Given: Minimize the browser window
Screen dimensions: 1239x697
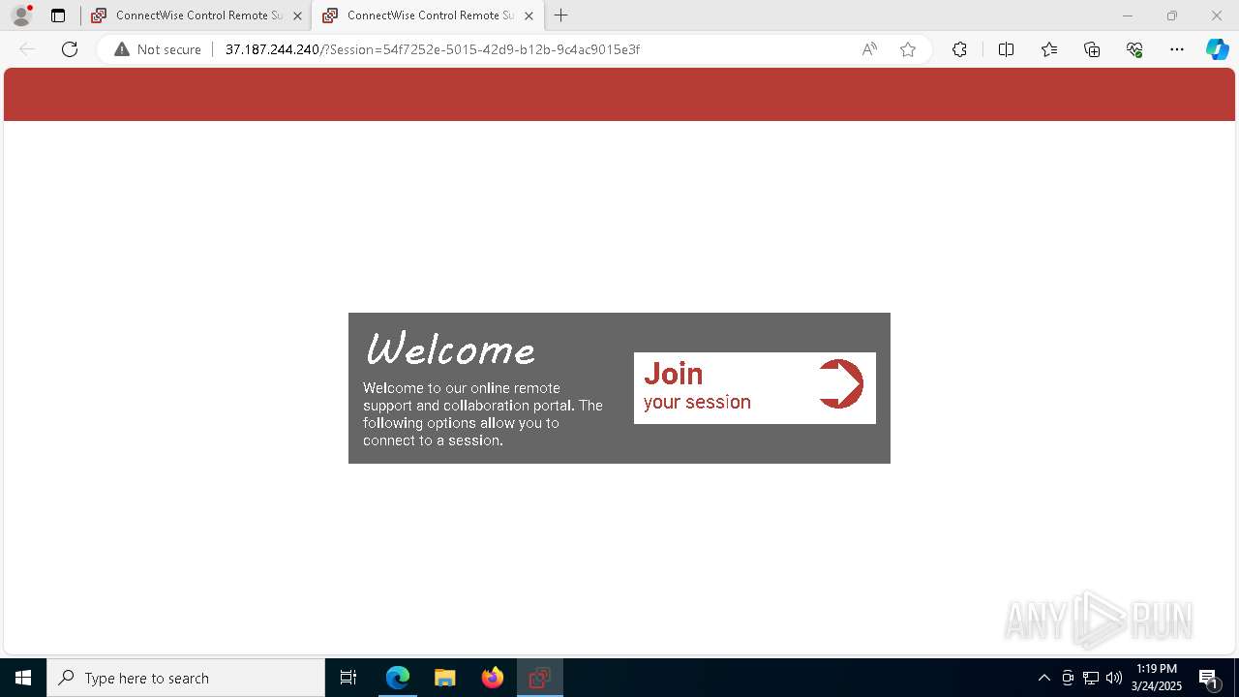Looking at the screenshot, I should pyautogui.click(x=1127, y=15).
